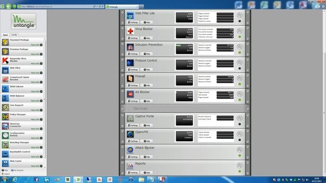This screenshot has height=183, width=326.
Task: Select the Kaspersky Virus Blocker icon
Action: [6, 61]
